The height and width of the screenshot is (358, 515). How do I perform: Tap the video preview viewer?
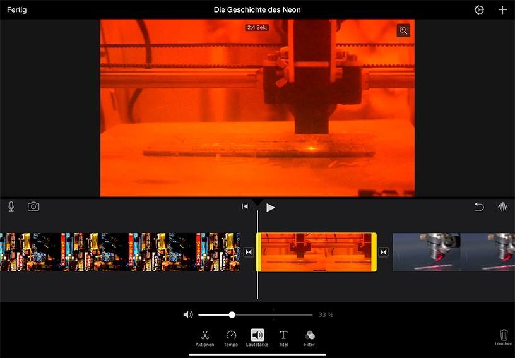point(257,108)
